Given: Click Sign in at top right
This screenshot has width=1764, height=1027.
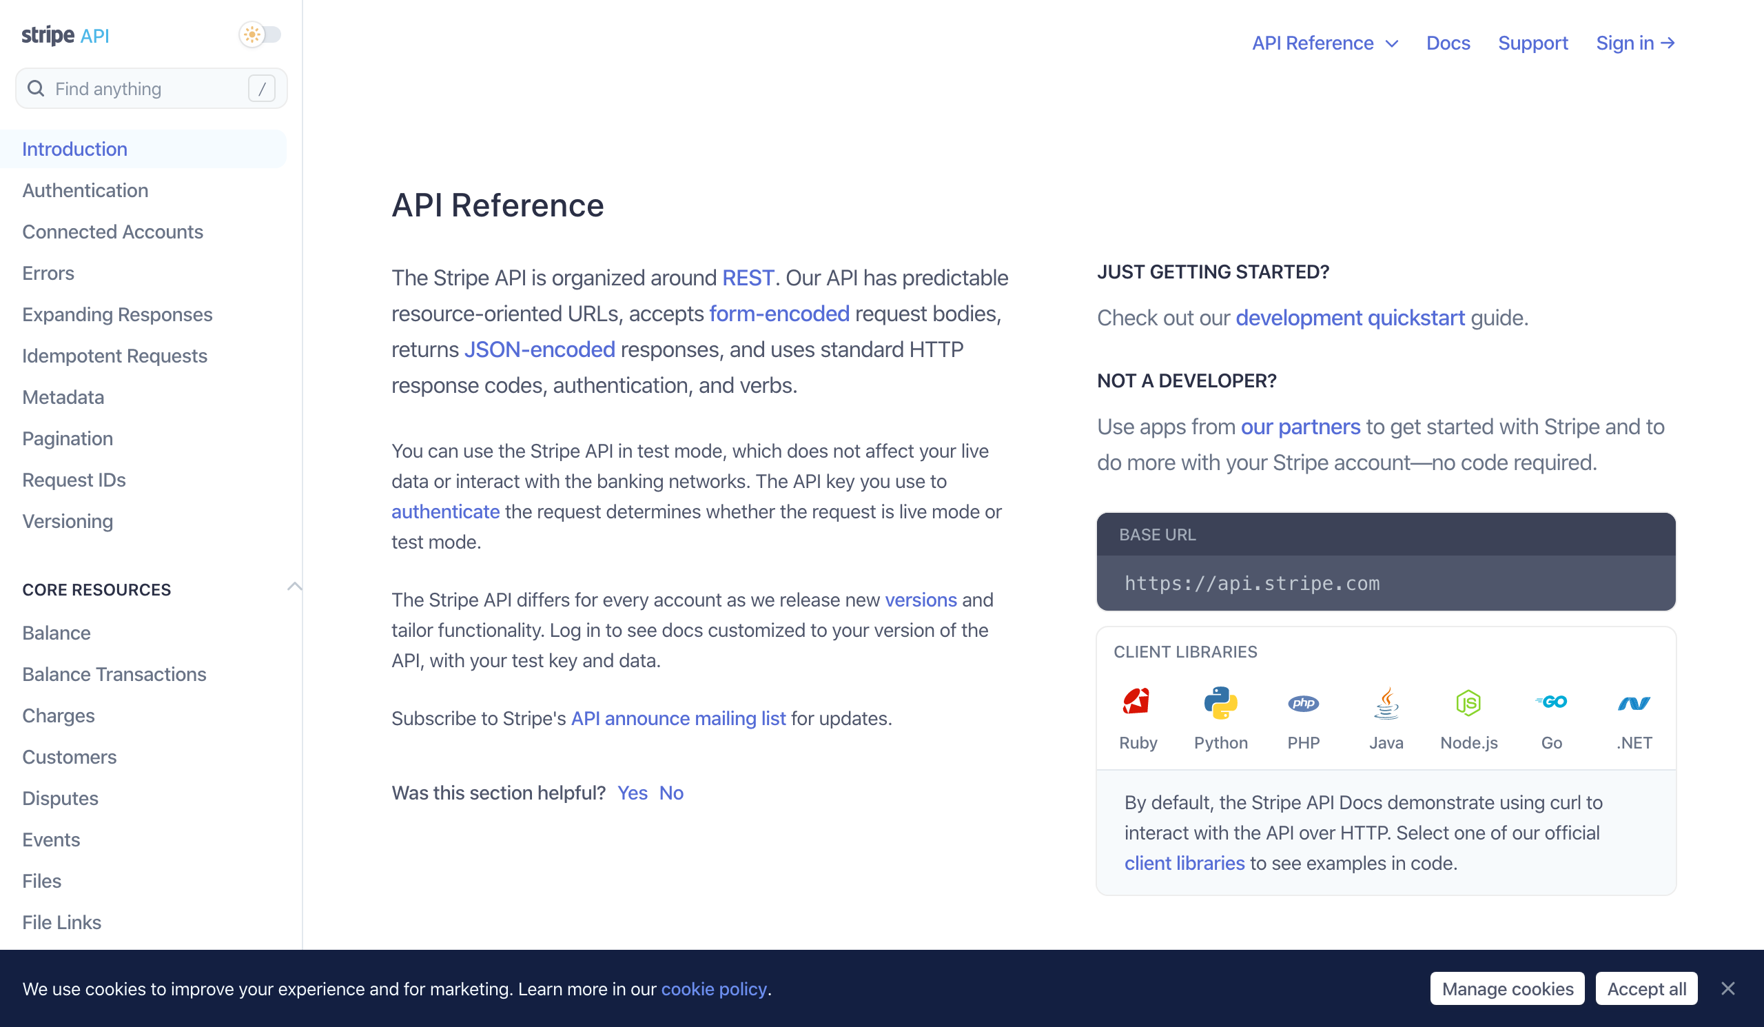Looking at the screenshot, I should click(1634, 43).
